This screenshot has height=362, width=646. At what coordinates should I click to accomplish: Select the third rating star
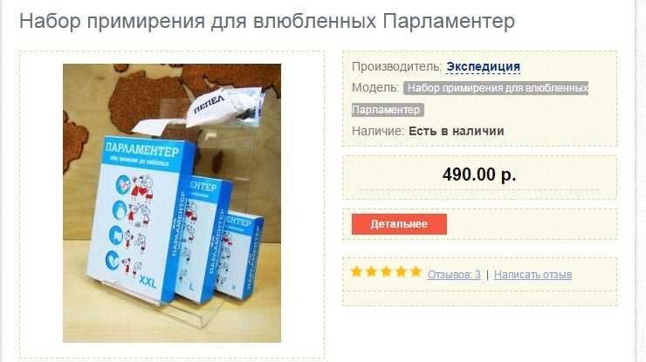click(x=387, y=271)
